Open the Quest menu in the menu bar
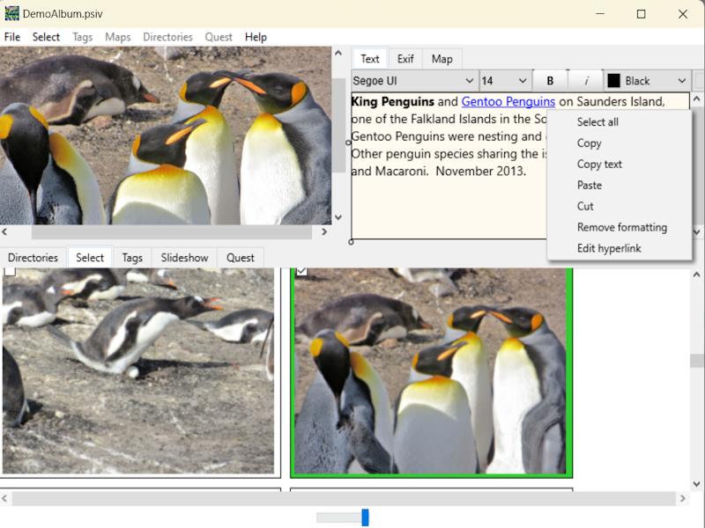Viewport: 705px width, 528px height. 219,37
